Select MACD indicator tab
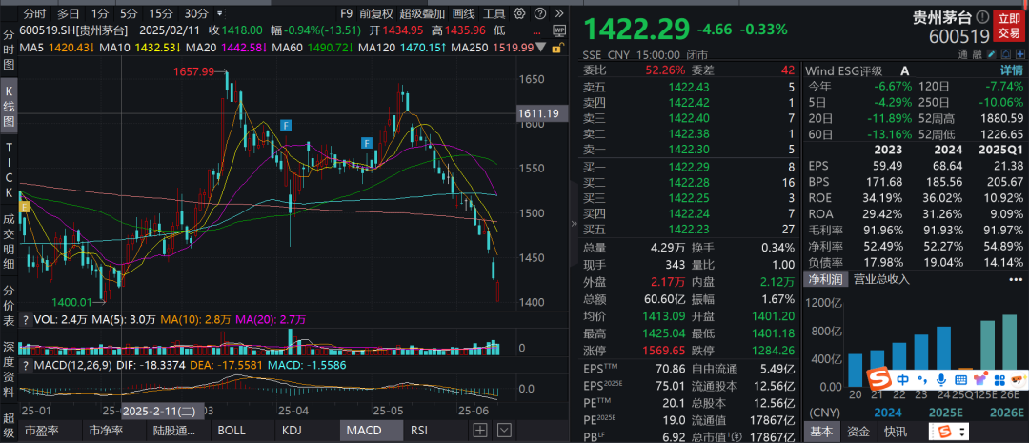The image size is (1029, 443). tap(371, 431)
